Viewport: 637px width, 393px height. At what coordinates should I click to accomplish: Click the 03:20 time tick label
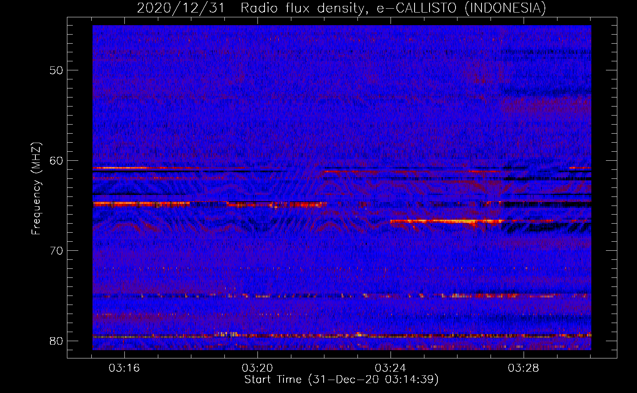point(257,368)
